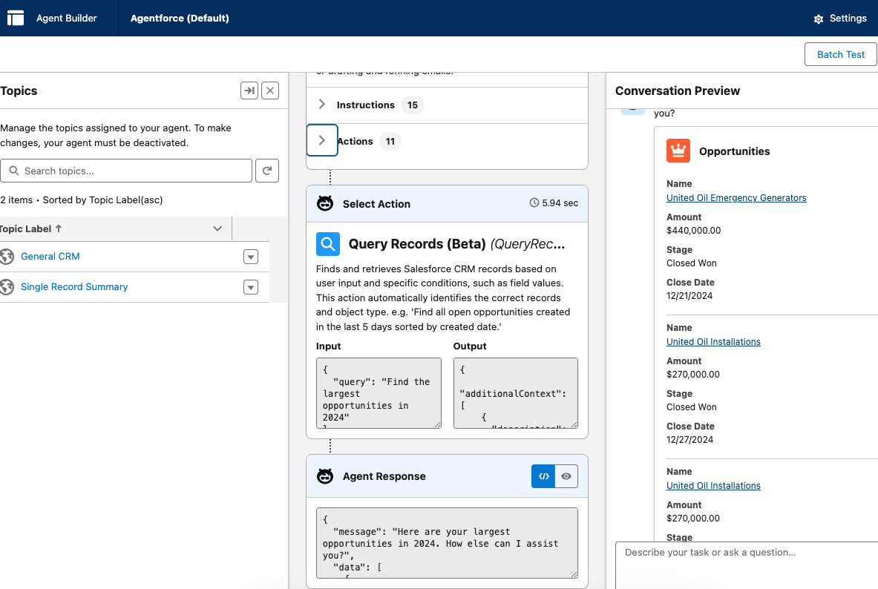Open the General CRM topic
878x589 pixels.
coord(50,257)
